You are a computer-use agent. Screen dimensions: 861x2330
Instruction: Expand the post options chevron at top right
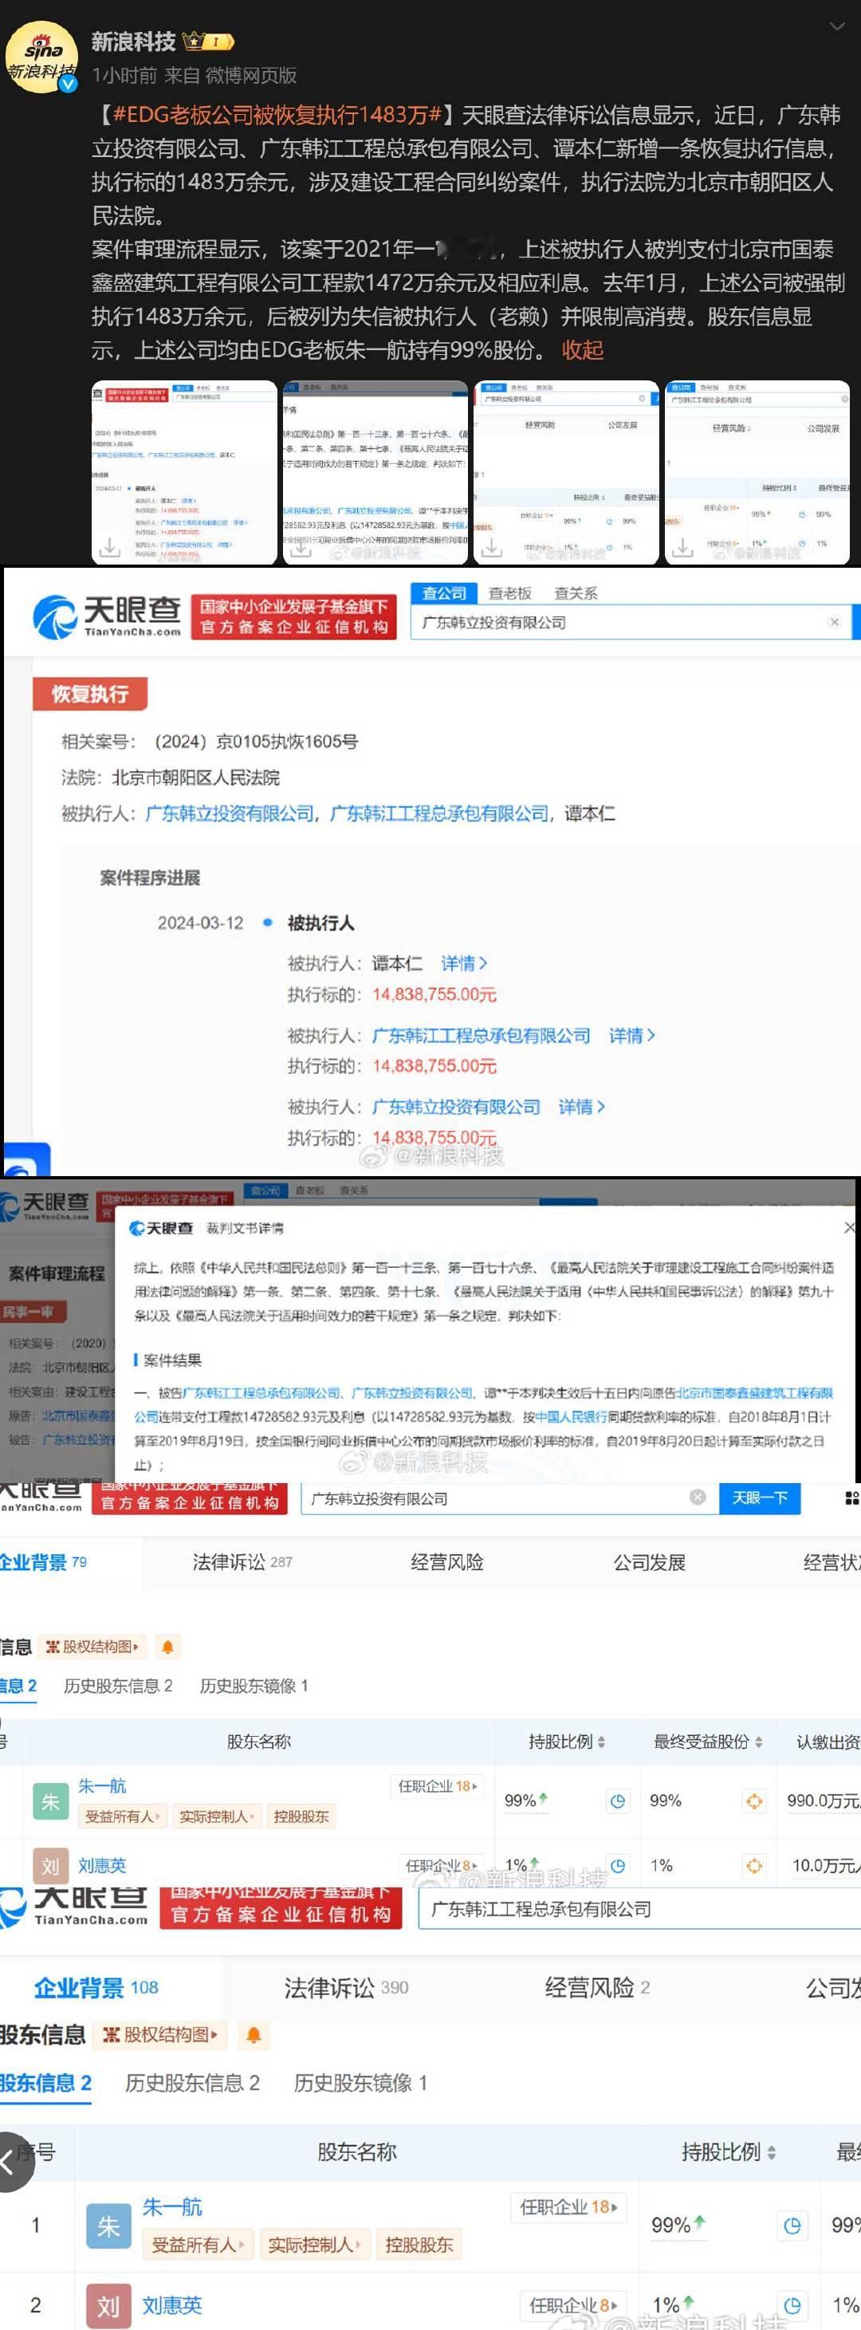coord(836,27)
